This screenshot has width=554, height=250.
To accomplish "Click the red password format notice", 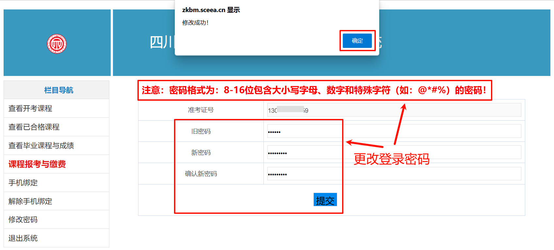I will [x=314, y=90].
